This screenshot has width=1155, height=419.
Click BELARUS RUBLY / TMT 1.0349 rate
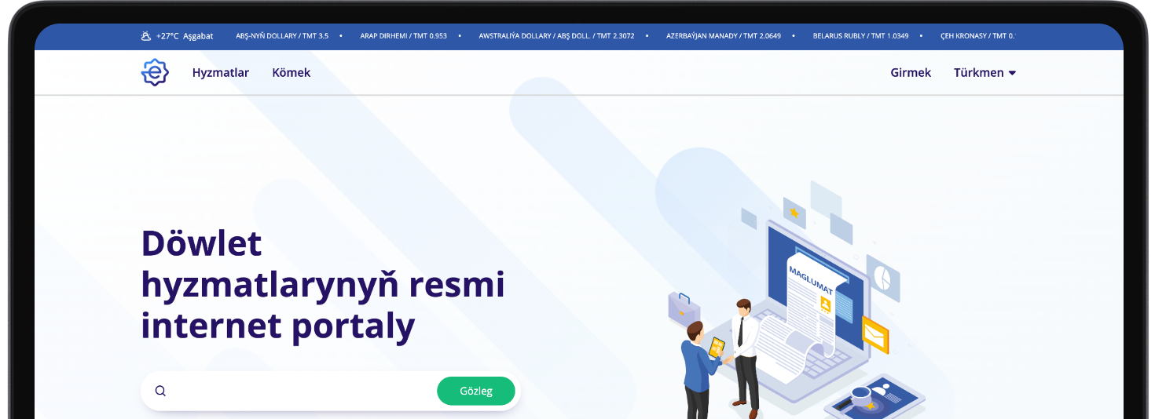tap(860, 36)
